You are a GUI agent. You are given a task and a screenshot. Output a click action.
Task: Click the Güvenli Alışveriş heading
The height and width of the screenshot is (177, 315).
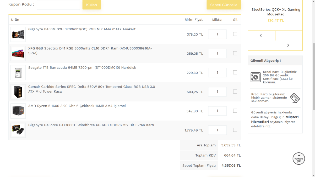[265, 61]
